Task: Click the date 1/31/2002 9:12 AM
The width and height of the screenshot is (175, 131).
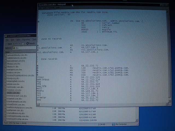Action: point(87,114)
